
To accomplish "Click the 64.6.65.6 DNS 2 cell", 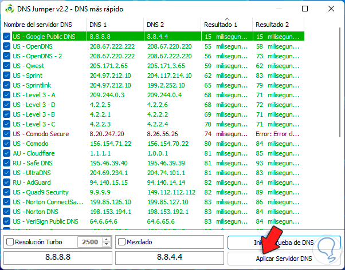I will coord(161,221).
